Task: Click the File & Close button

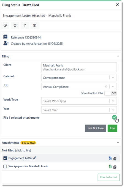Action: [96, 128]
